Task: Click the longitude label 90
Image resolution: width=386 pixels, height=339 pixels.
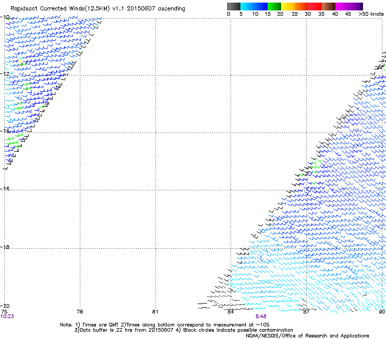Action: tap(382, 312)
